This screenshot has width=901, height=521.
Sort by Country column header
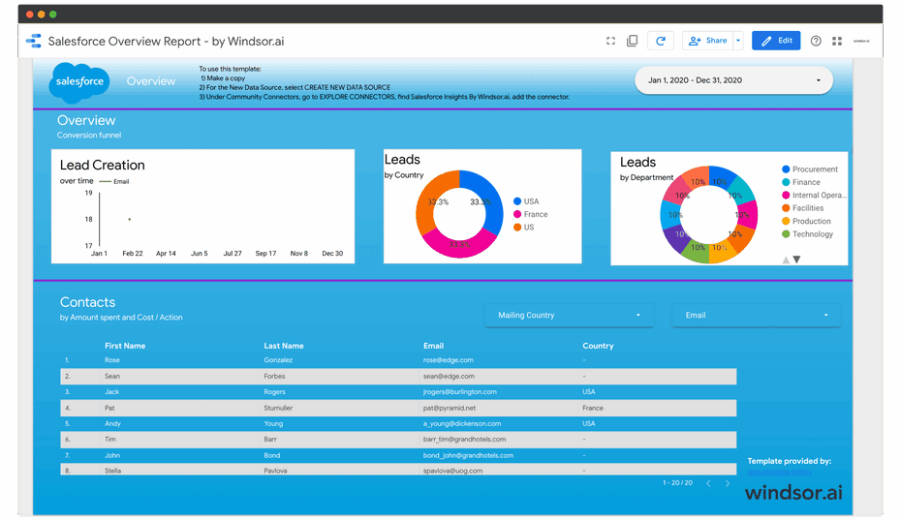pos(598,346)
